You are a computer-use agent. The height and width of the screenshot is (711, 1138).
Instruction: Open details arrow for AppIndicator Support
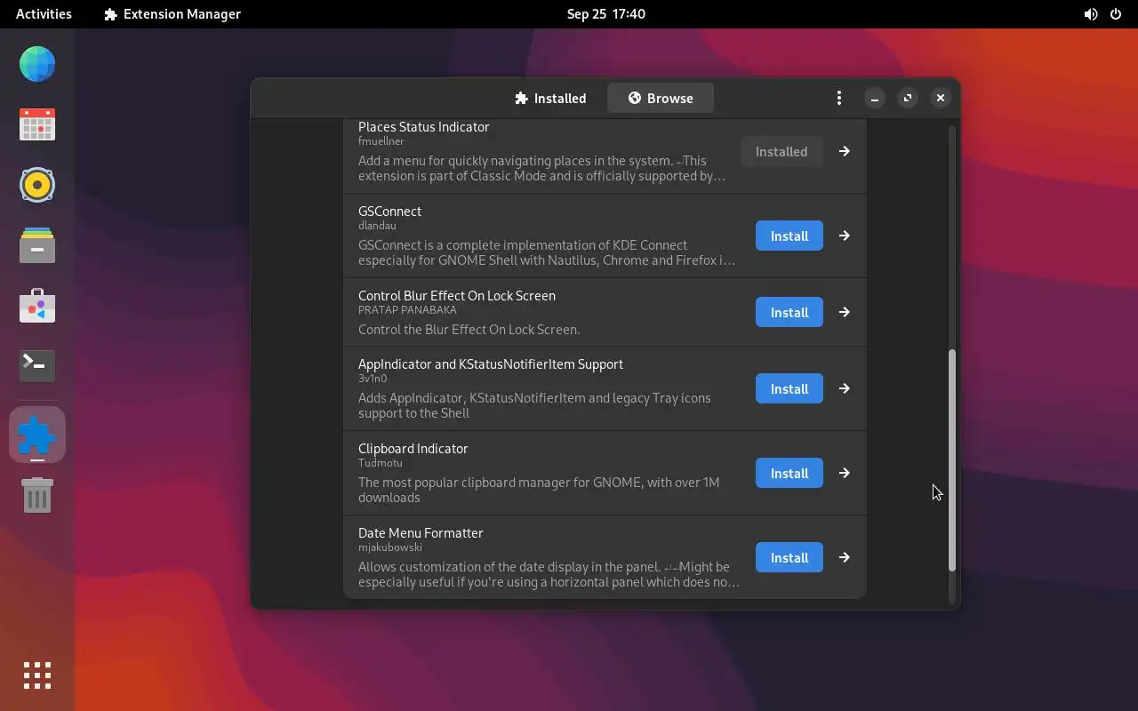point(845,388)
